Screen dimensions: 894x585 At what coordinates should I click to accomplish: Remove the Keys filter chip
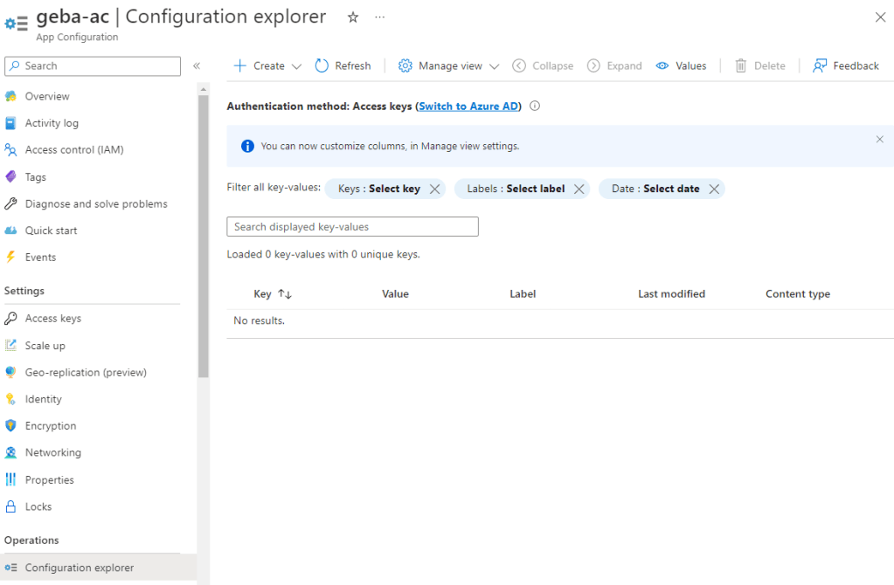click(x=434, y=189)
